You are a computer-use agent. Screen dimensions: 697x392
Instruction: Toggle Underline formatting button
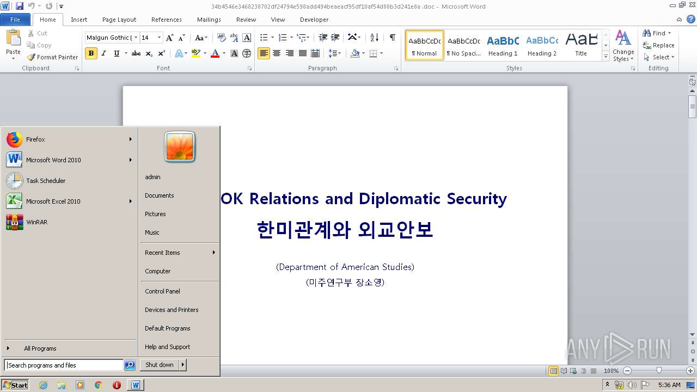[117, 53]
